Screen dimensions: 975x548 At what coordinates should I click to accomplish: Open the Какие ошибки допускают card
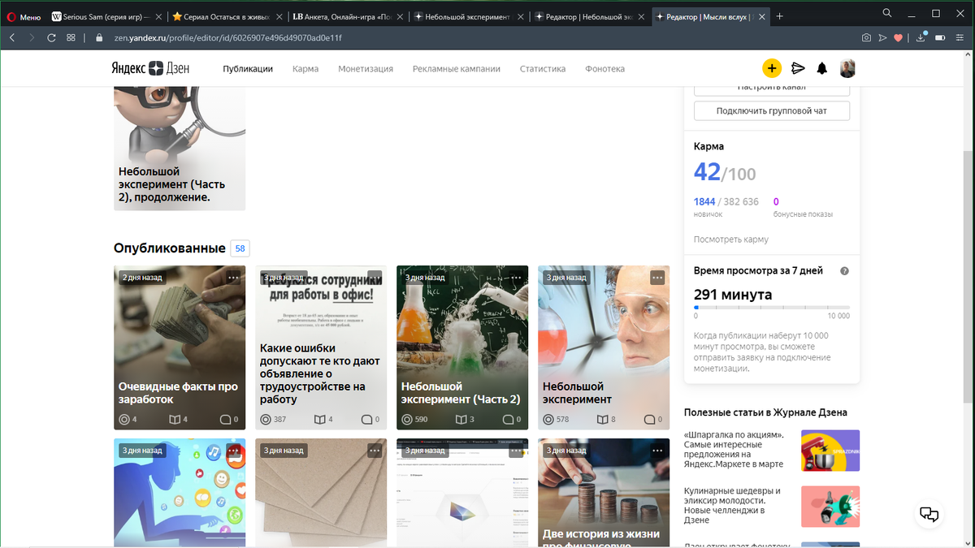click(321, 347)
